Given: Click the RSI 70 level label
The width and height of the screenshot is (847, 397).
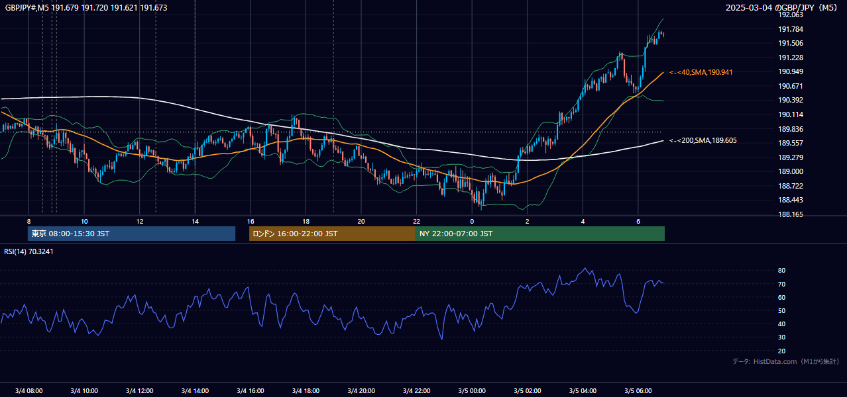Looking at the screenshot, I should (x=782, y=284).
